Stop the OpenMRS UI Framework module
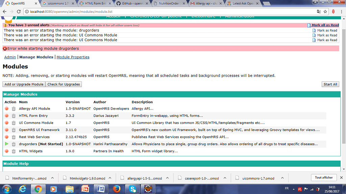The image size is (346, 194). tap(6, 130)
